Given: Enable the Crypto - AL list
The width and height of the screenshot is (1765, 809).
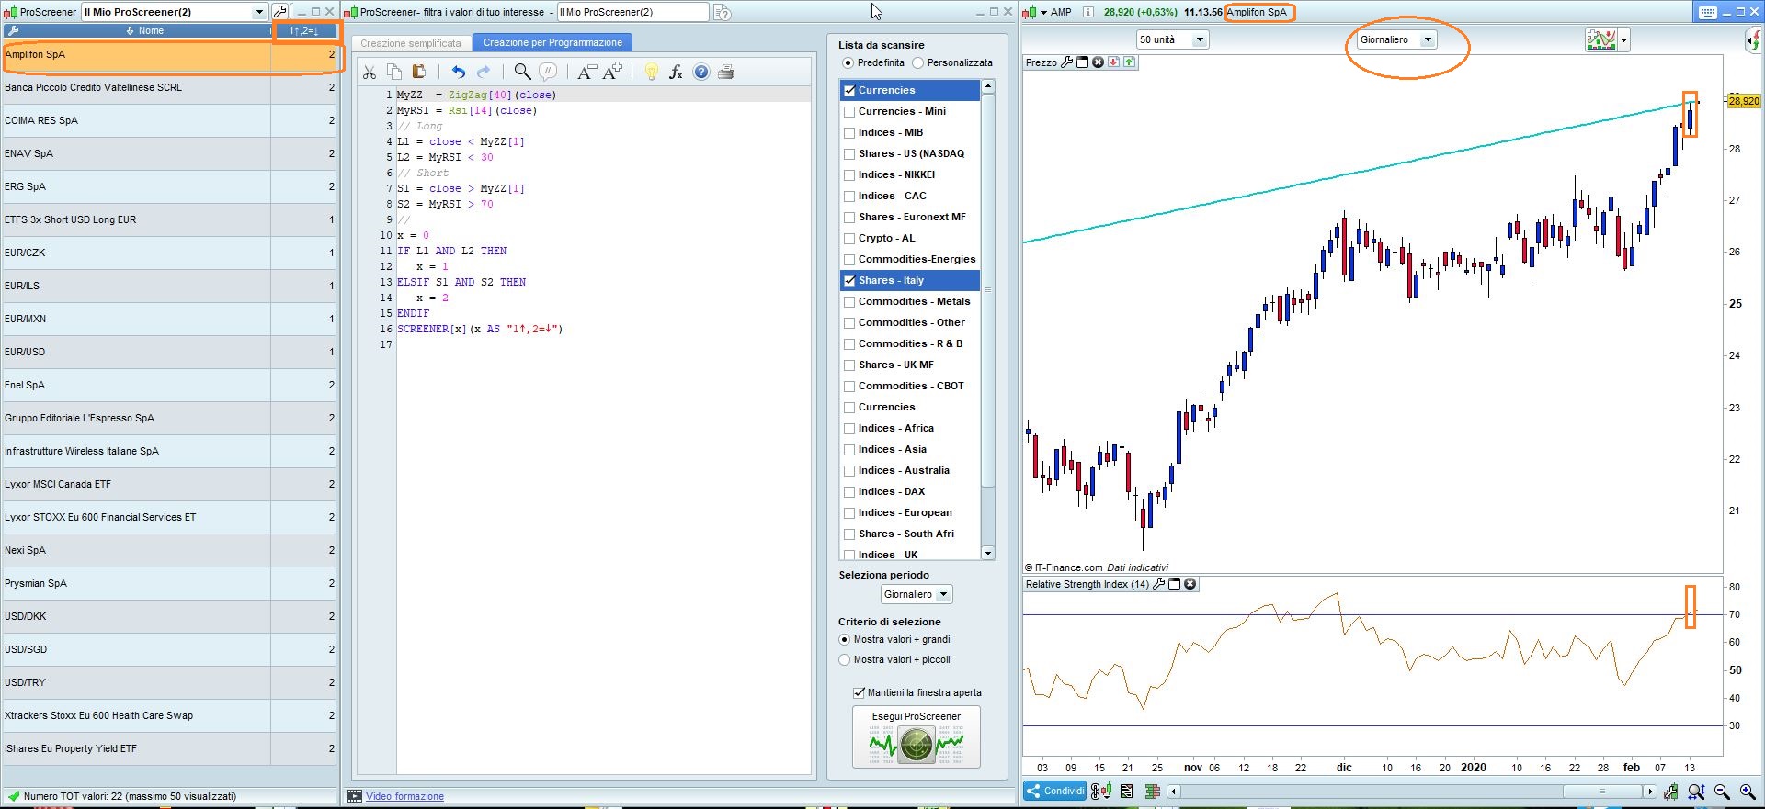Looking at the screenshot, I should [849, 238].
